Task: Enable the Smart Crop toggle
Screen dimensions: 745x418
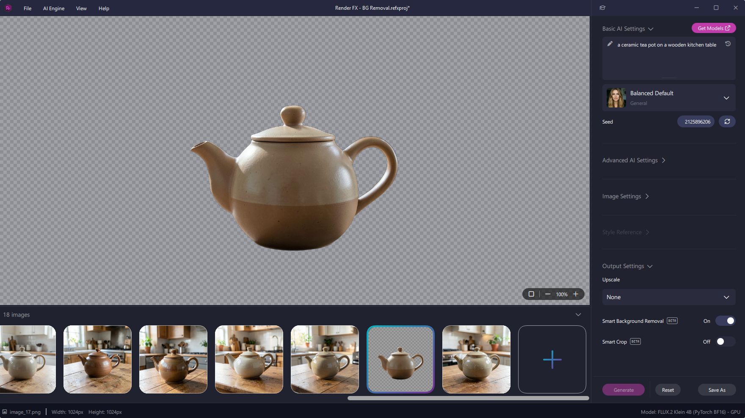Action: tap(726, 341)
